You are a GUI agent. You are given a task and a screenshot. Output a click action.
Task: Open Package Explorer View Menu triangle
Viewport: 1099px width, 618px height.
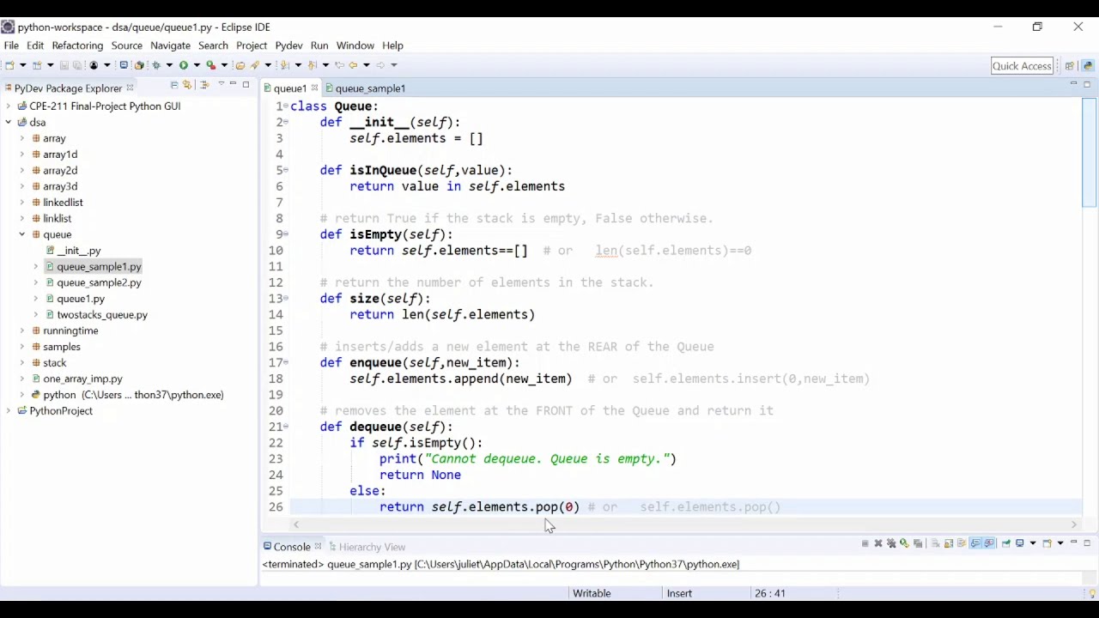pyautogui.click(x=221, y=84)
